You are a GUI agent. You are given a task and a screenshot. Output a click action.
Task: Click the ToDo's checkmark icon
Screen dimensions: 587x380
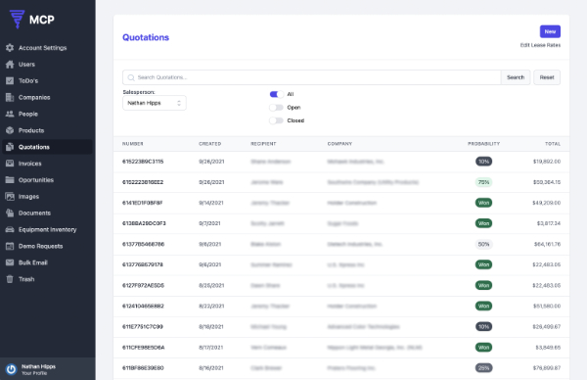pos(10,80)
